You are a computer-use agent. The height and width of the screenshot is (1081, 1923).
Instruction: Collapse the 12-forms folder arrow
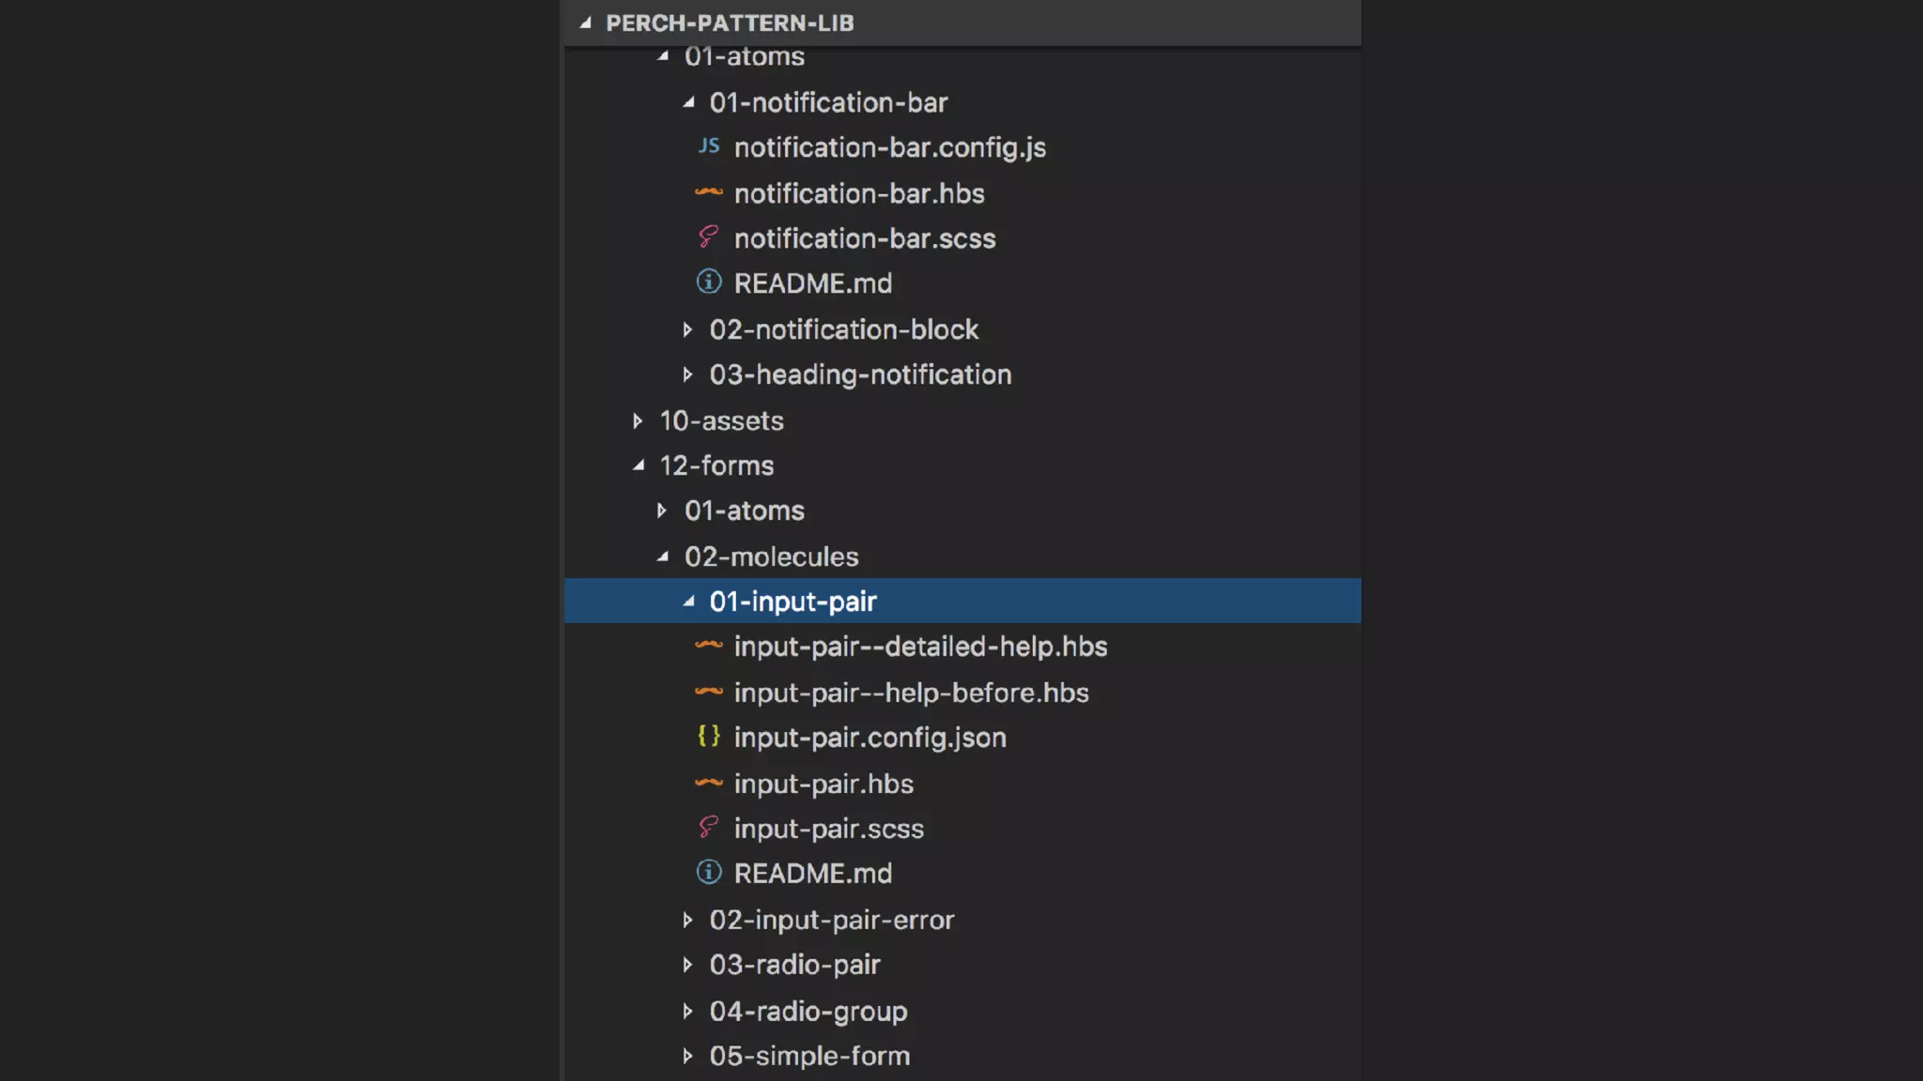coord(638,465)
